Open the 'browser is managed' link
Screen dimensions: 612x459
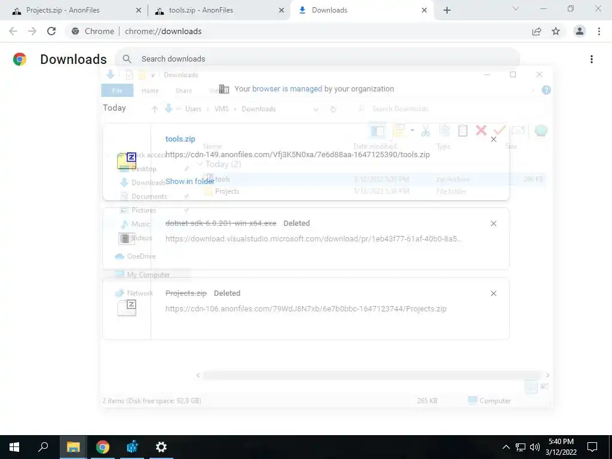(287, 89)
